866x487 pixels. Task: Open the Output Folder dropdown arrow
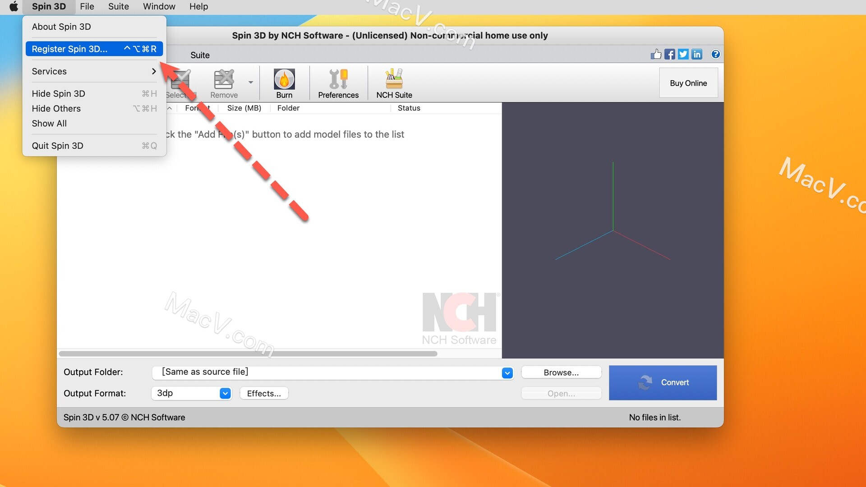pyautogui.click(x=507, y=373)
